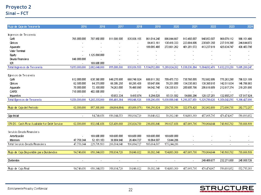Click the 'Flujo de Caja del Periodo' label
261x195 pixels.
click(23, 108)
